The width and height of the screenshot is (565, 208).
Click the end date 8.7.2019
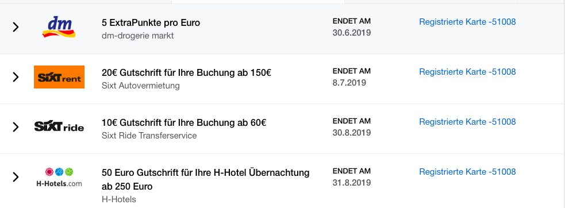349,83
